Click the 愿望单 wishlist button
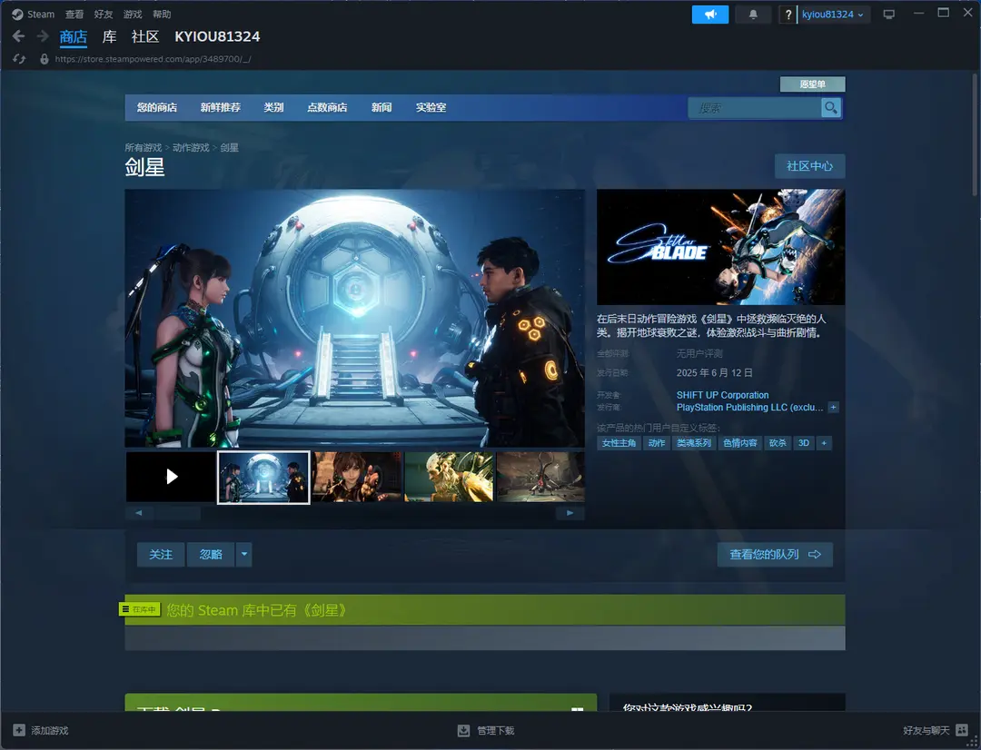The image size is (981, 750). coord(813,84)
